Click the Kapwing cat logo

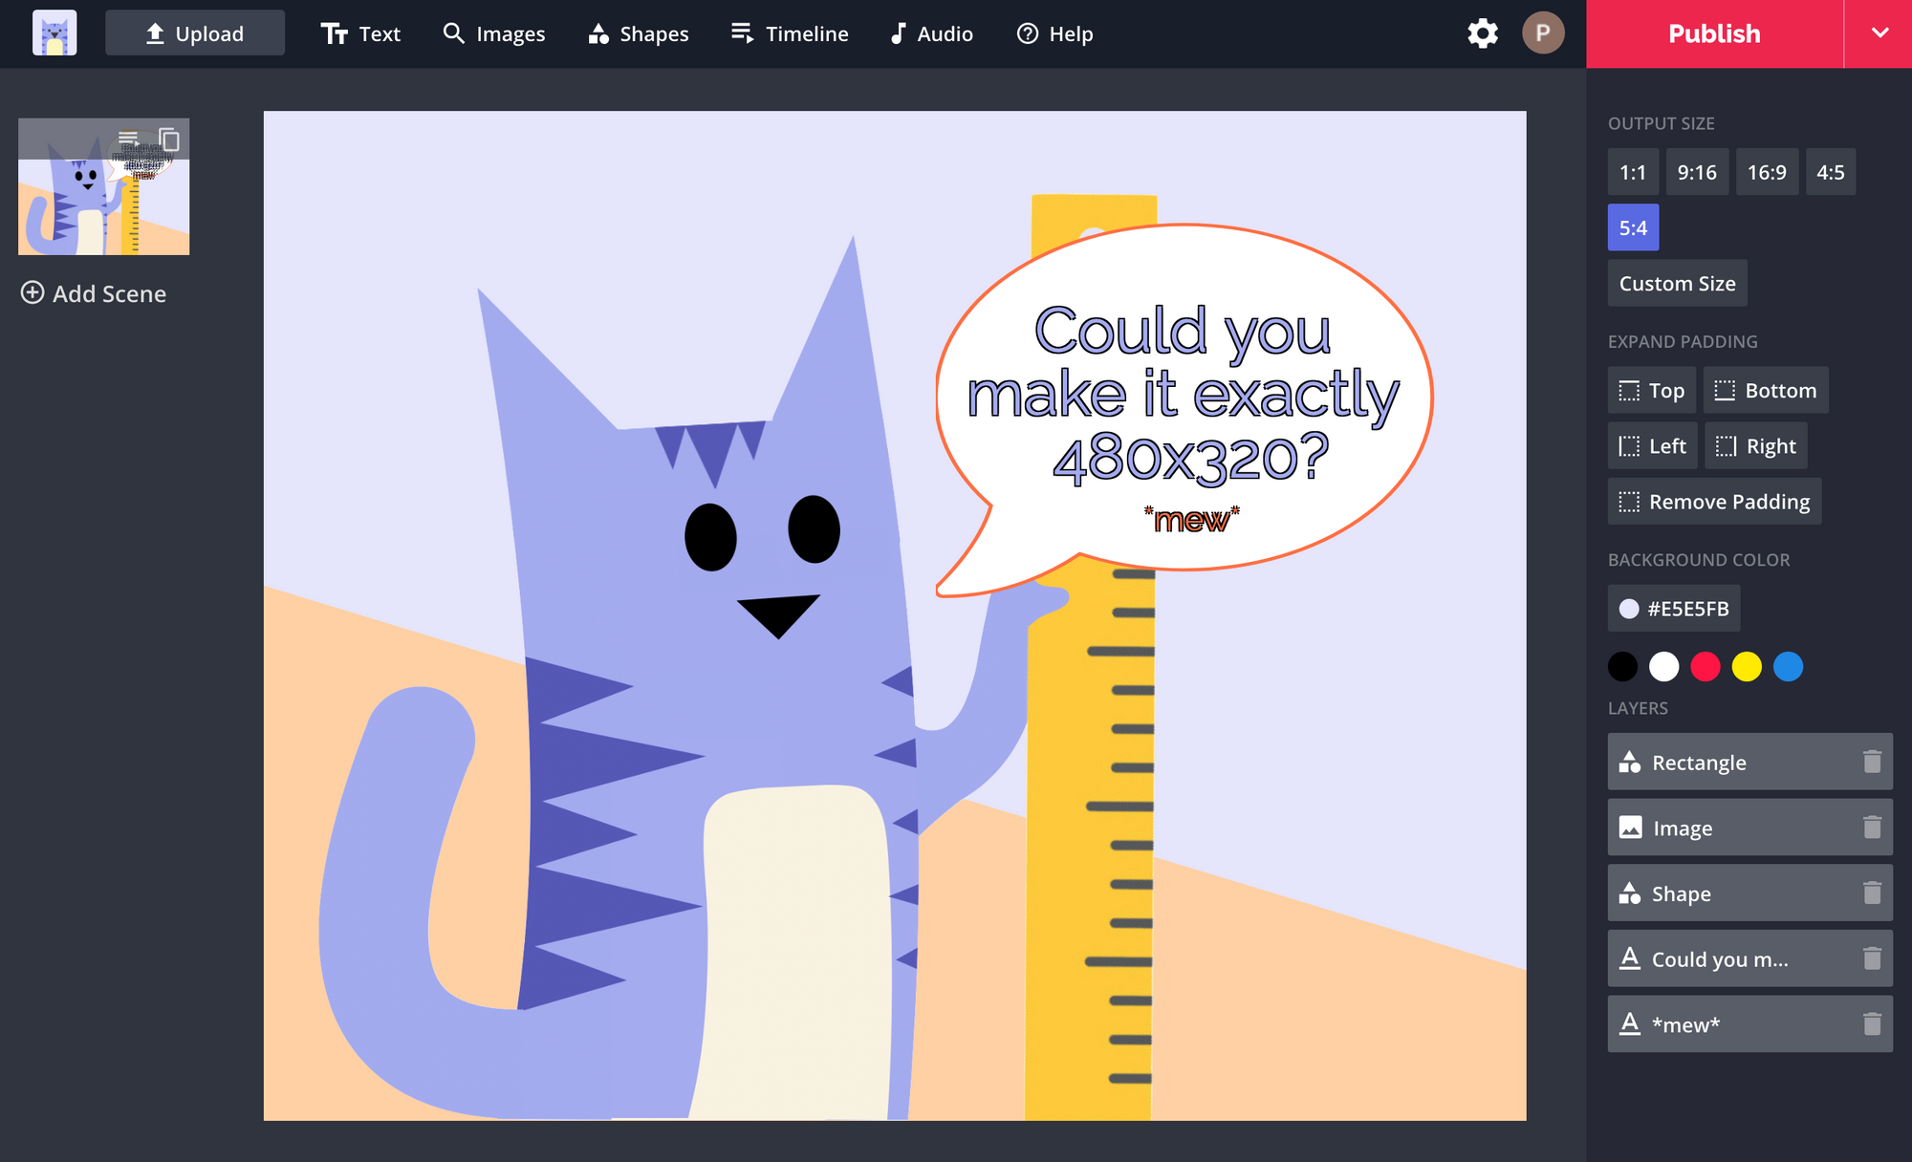point(54,33)
